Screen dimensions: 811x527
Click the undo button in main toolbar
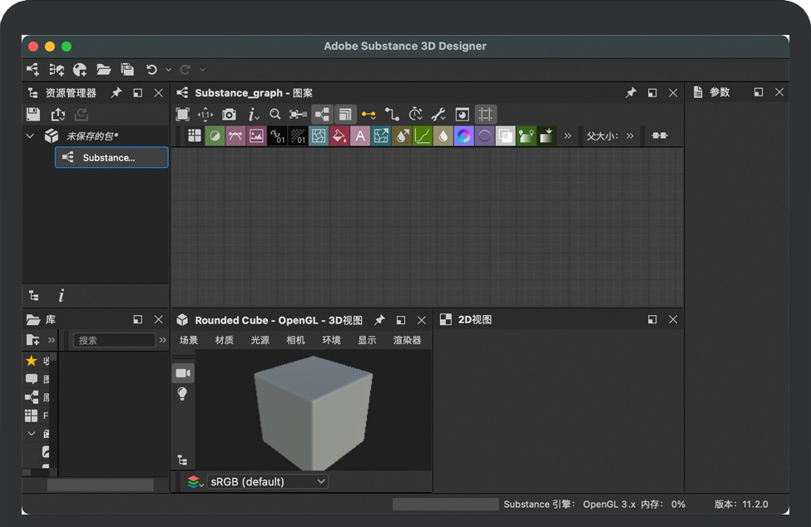[151, 70]
